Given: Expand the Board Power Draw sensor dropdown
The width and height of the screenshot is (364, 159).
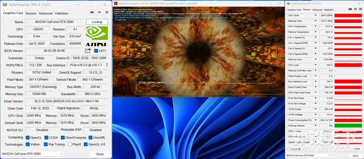Looking at the screenshot, I should point(316,87).
